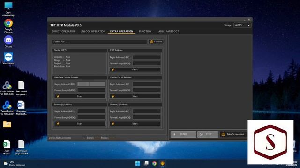Start the Protect [2] Address operation
This screenshot has width=300, height=168.
[x=135, y=124]
